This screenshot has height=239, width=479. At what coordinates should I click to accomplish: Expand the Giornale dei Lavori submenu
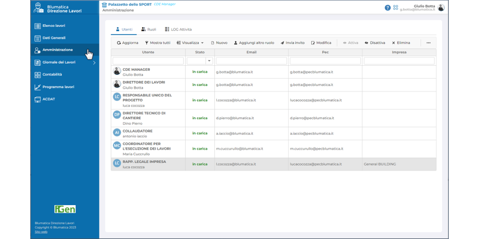pyautogui.click(x=94, y=63)
